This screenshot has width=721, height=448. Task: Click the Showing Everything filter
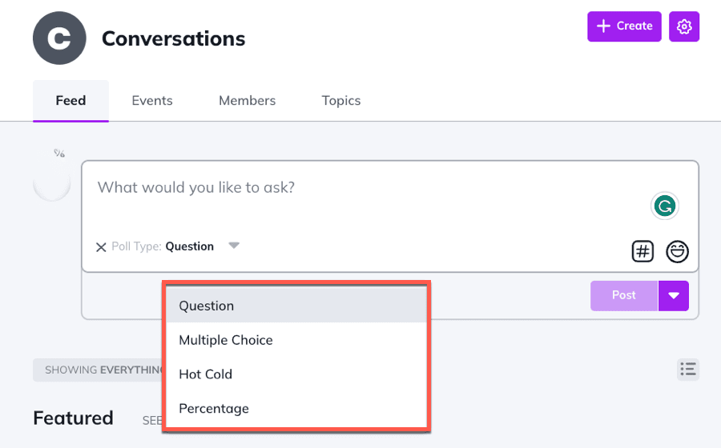pyautogui.click(x=98, y=370)
